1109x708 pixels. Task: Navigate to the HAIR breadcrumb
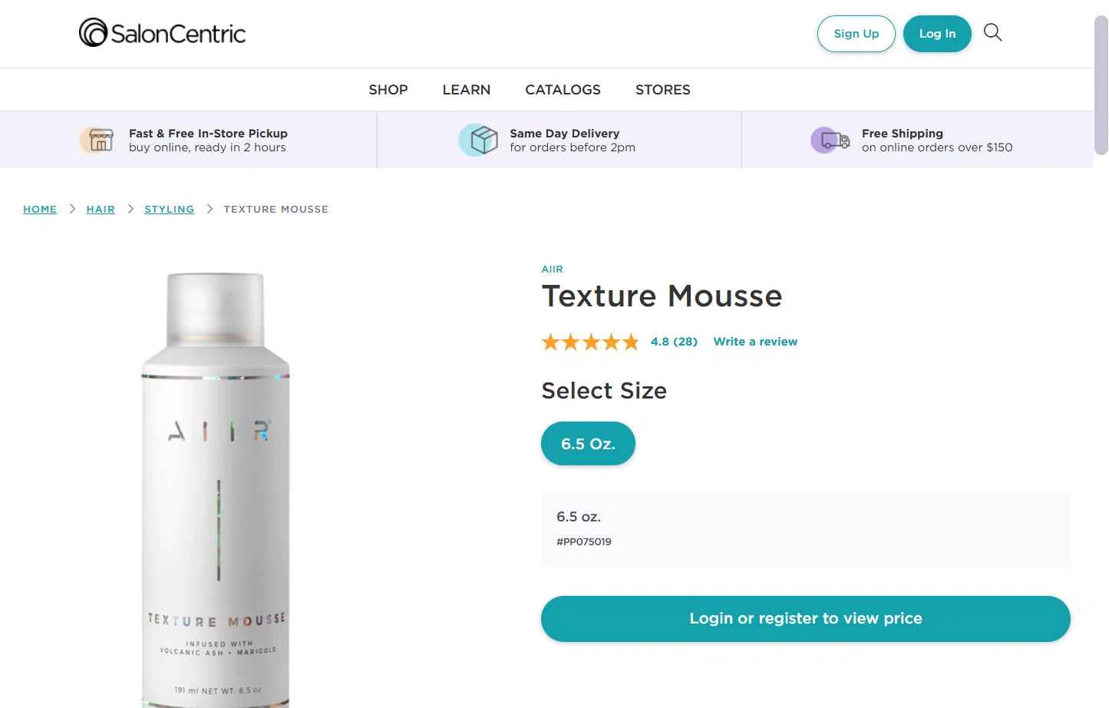click(x=101, y=209)
